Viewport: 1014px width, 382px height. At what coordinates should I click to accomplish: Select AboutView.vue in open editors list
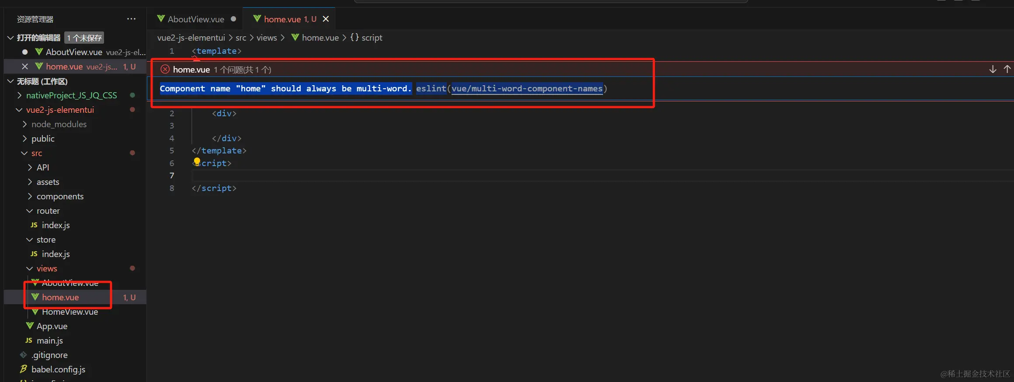coord(74,52)
